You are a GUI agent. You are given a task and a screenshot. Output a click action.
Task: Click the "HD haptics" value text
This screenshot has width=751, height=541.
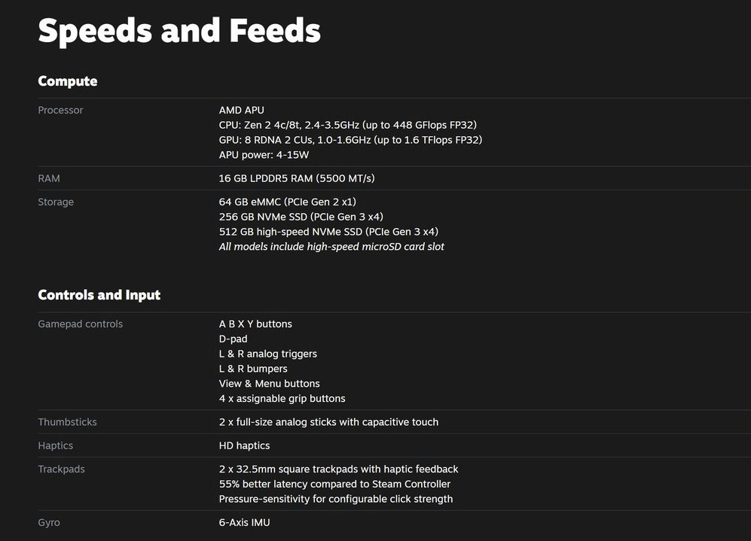click(x=244, y=445)
